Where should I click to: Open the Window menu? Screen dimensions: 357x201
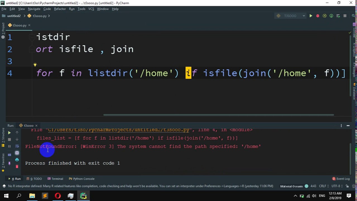pyautogui.click(x=103, y=9)
